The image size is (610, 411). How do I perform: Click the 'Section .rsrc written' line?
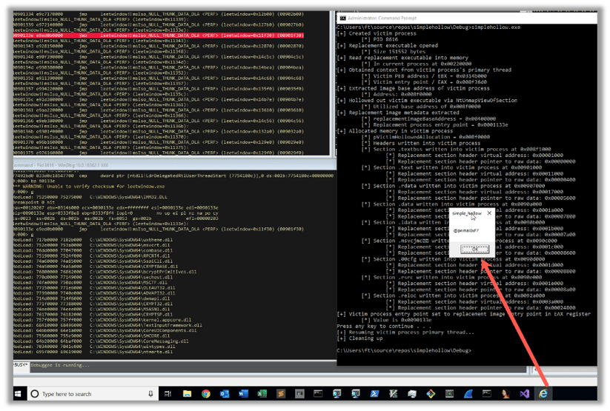tap(451, 277)
